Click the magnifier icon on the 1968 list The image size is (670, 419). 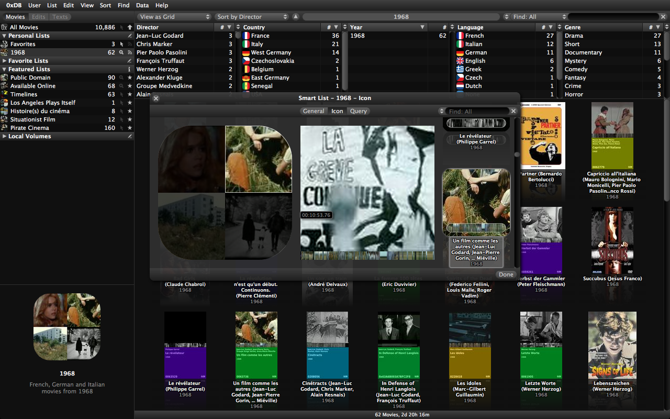[121, 52]
